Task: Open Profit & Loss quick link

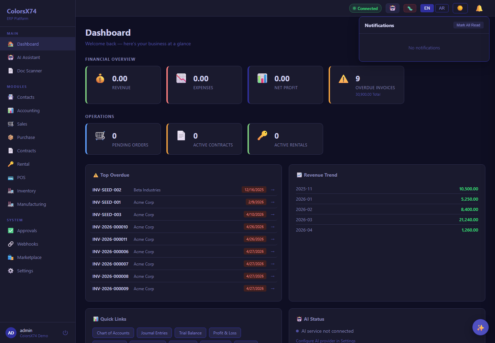Action: click(x=225, y=333)
